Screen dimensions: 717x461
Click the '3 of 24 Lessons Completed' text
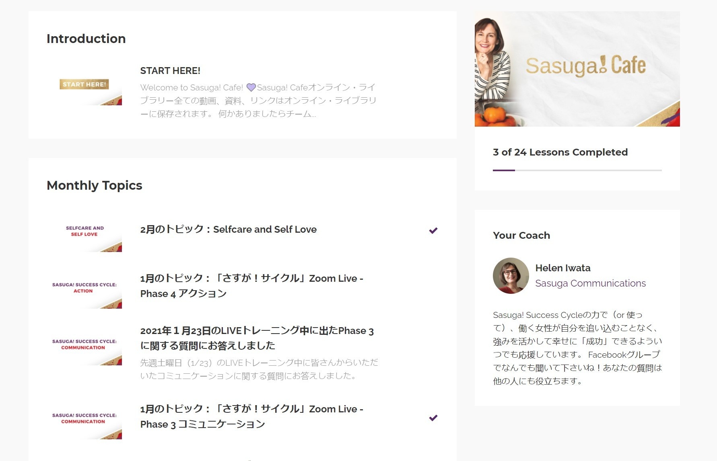[x=560, y=152]
